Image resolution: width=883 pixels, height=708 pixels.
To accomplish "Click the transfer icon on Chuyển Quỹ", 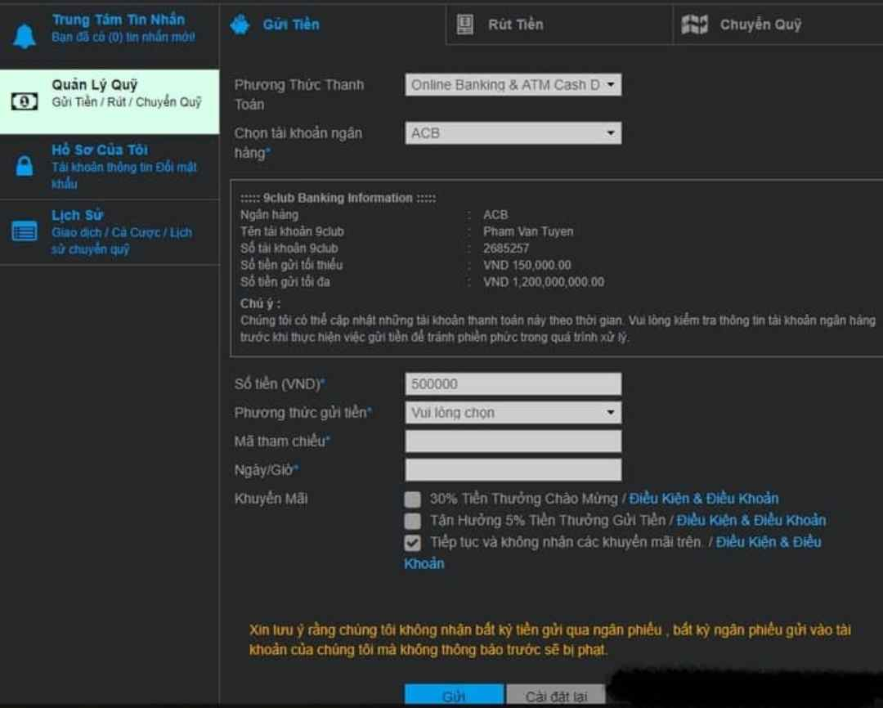I will pos(694,25).
